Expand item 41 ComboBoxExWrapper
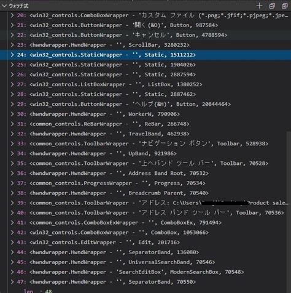This screenshot has width=291, height=293. pyautogui.click(x=12, y=222)
